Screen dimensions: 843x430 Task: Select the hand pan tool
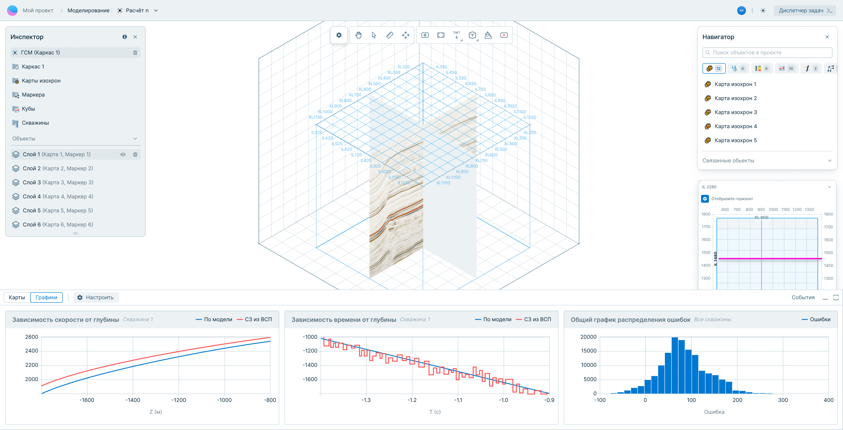(x=358, y=35)
